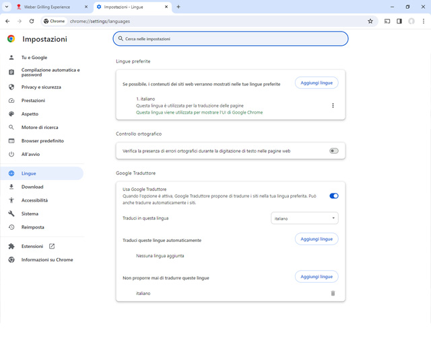
Task: Open Browser predefinito section
Action: click(x=42, y=140)
